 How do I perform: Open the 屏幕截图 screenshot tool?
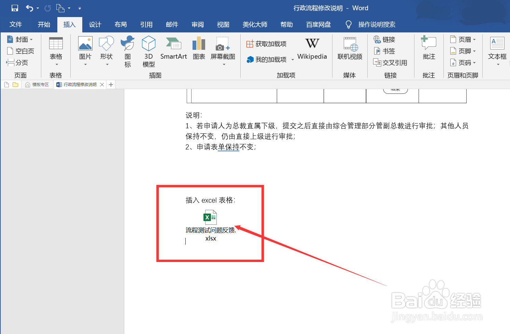[x=223, y=52]
